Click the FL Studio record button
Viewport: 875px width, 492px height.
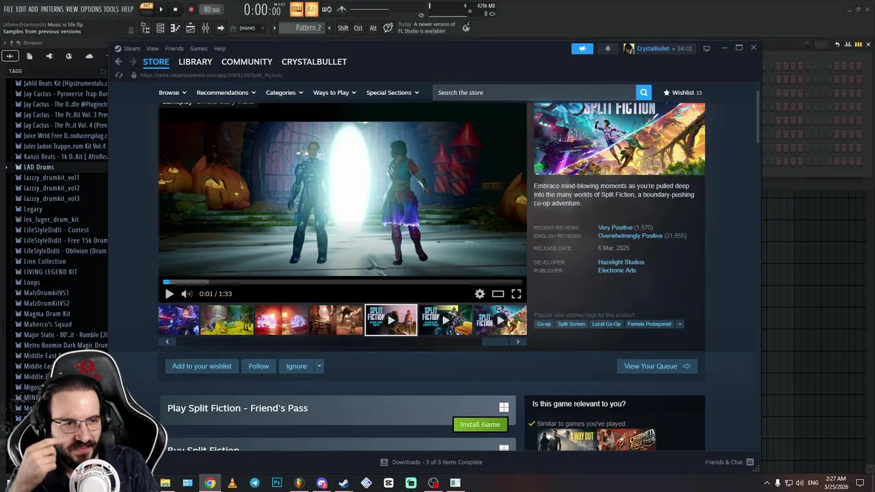point(191,10)
